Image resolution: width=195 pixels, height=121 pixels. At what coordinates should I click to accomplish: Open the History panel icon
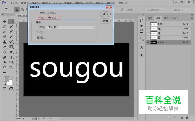pos(142,20)
